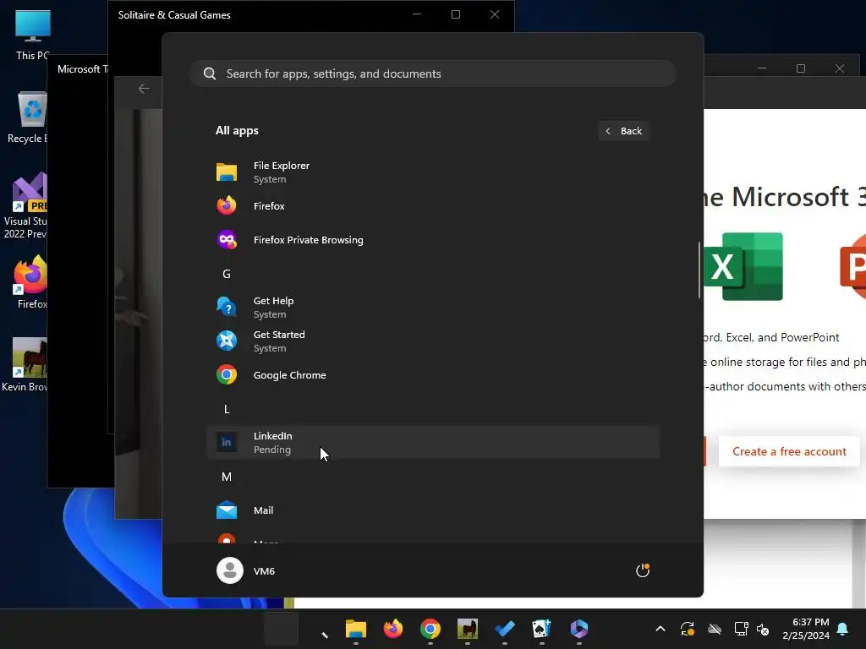Open the clock showing 6:37 PM
This screenshot has height=649, width=866.
tap(806, 629)
